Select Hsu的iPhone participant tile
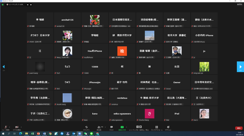 pyautogui.click(x=95, y=51)
